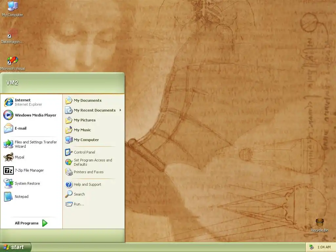Select DataWagon desktop shortcut
Image resolution: width=336 pixels, height=252 pixels.
click(12, 36)
